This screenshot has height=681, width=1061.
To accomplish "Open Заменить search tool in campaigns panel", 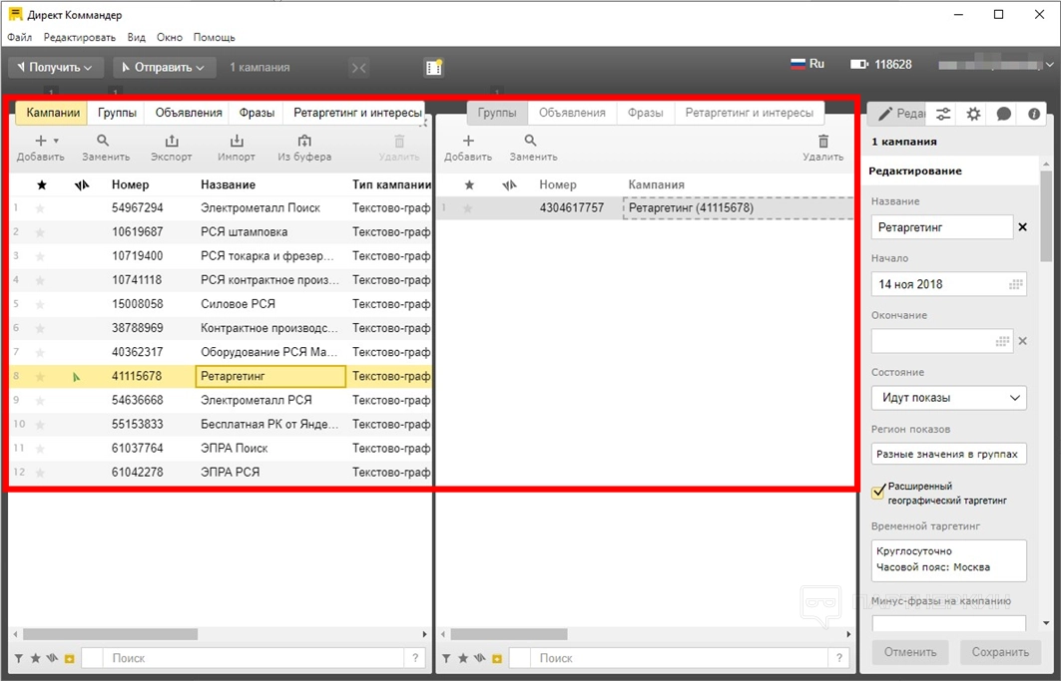I will click(x=105, y=142).
